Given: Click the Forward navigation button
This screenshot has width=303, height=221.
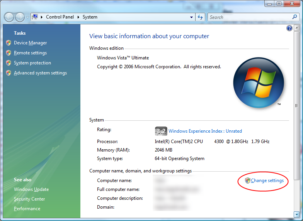Looking at the screenshot, I should pos(20,17).
